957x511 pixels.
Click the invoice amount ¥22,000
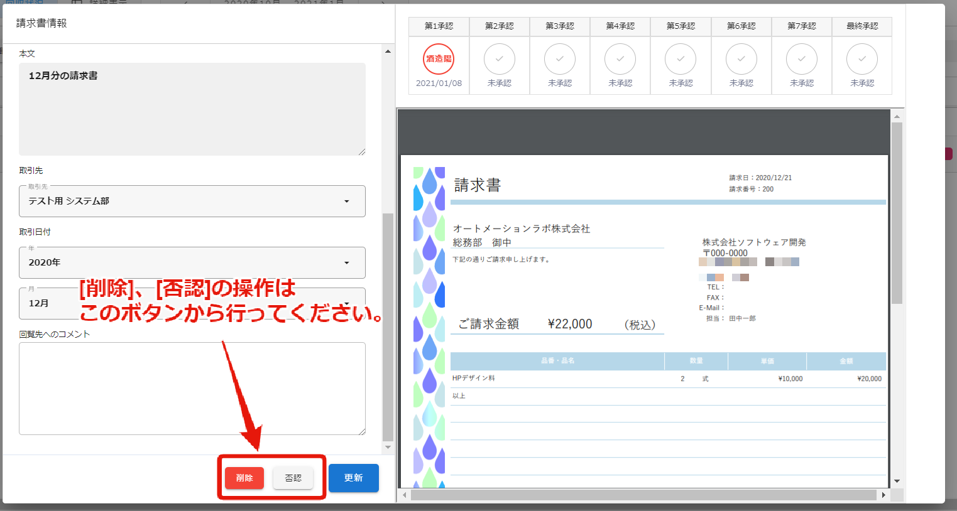point(570,324)
